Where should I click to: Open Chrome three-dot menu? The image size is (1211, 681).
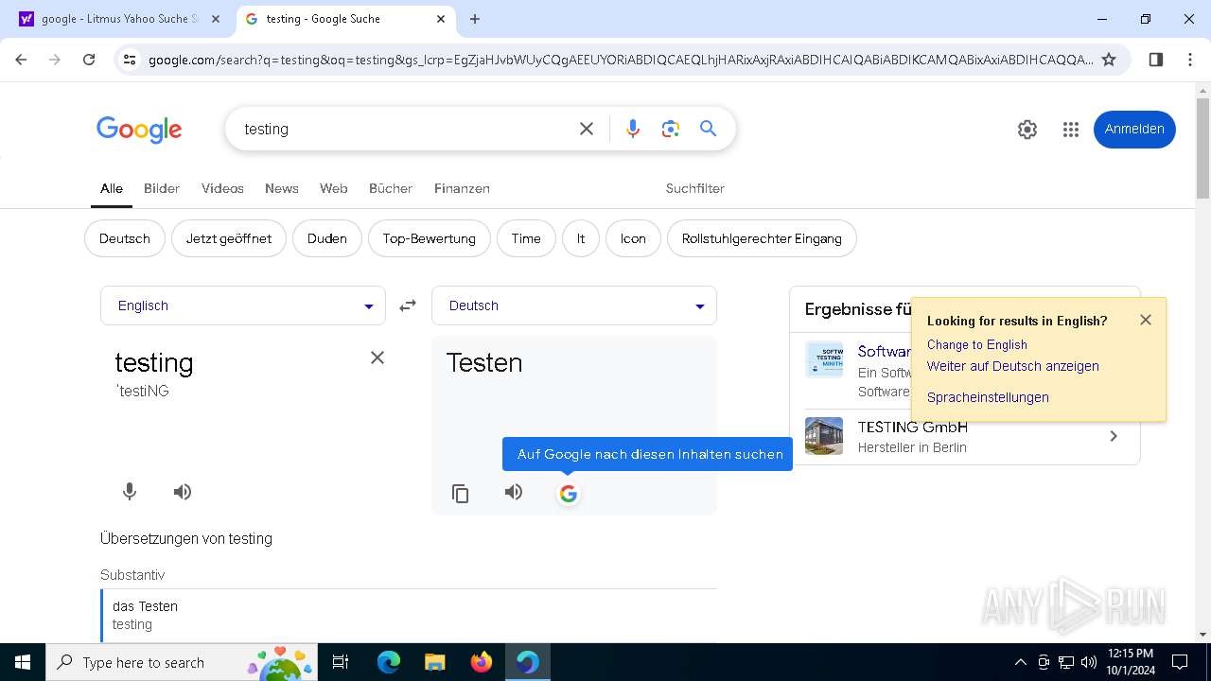coord(1190,60)
